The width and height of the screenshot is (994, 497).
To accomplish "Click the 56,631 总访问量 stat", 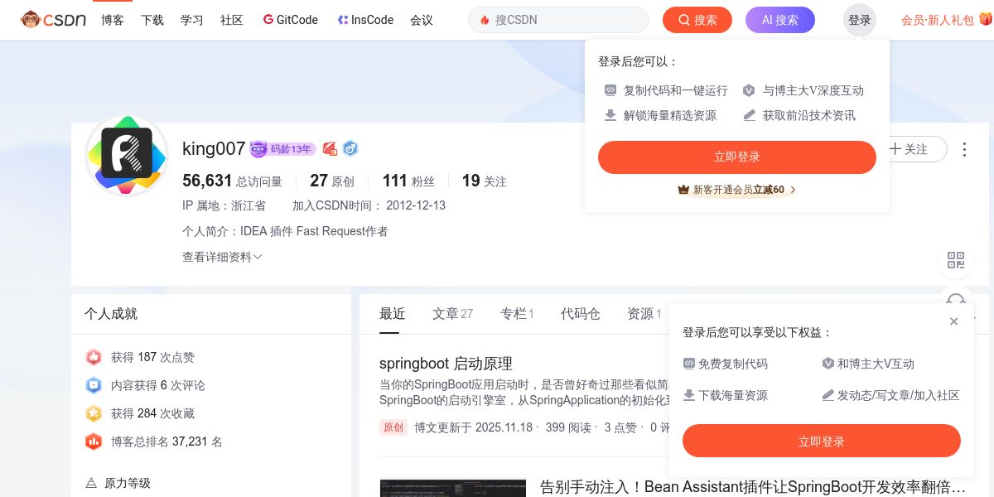I will [x=232, y=181].
